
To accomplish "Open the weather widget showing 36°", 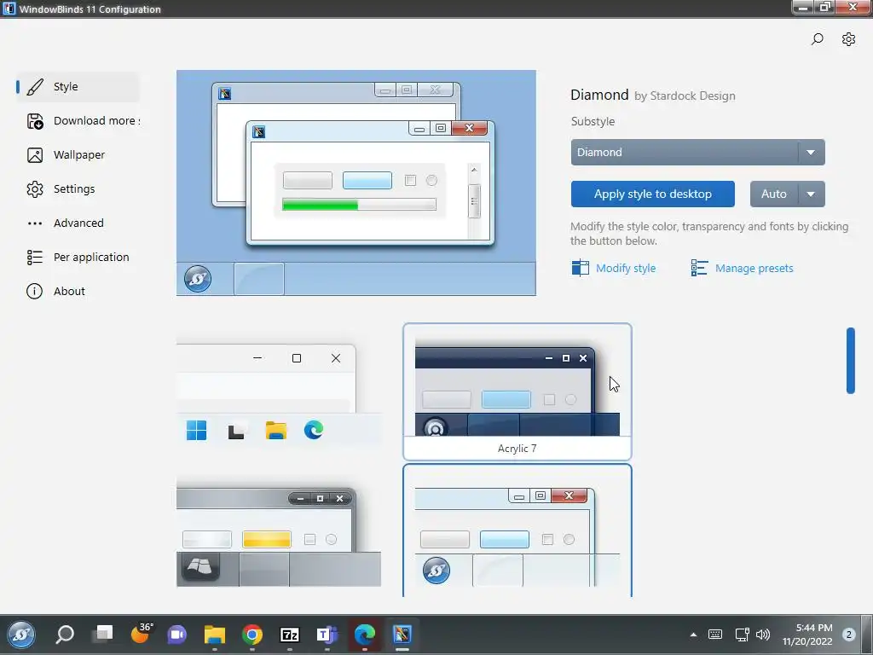I will click(142, 633).
